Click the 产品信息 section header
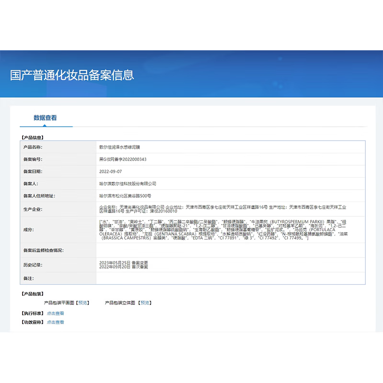 (x=31, y=137)
